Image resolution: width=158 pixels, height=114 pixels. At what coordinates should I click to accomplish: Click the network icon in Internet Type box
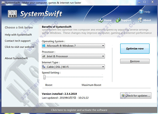coord(44,67)
